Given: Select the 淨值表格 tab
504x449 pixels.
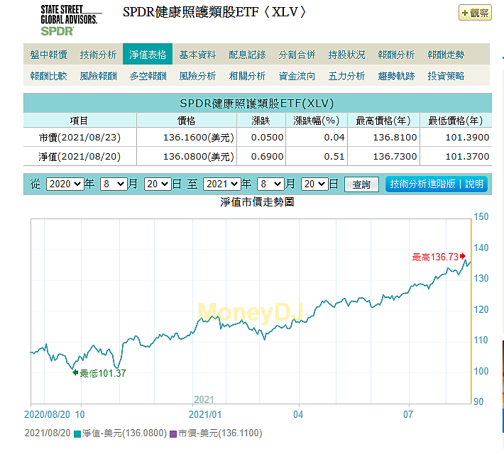Looking at the screenshot, I should pos(148,55).
